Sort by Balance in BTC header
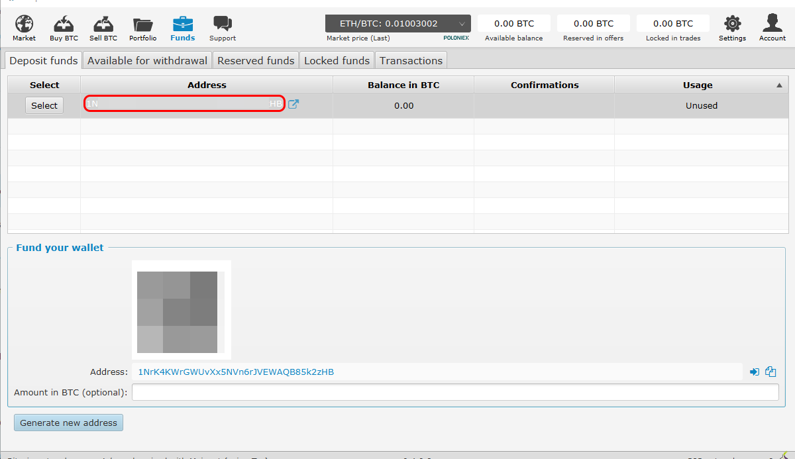This screenshot has width=795, height=459. click(403, 85)
